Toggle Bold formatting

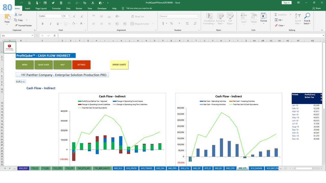click(x=43, y=24)
